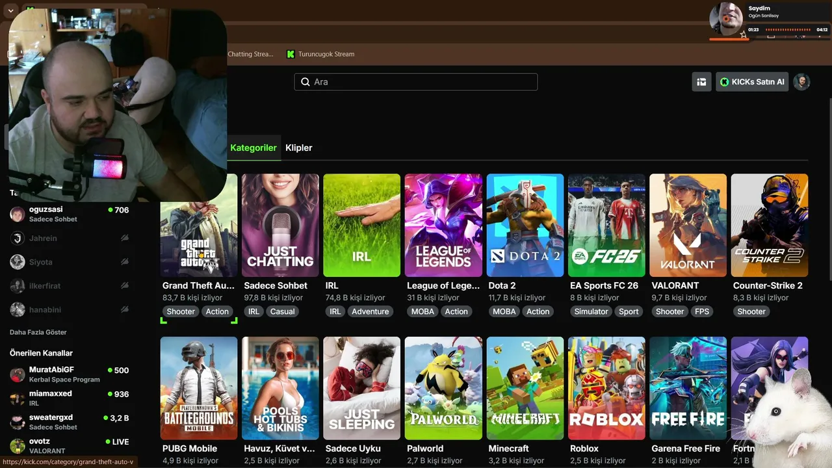This screenshot has height=468, width=832.
Task: Click the offline icon beside Siyota
Action: pyautogui.click(x=124, y=262)
